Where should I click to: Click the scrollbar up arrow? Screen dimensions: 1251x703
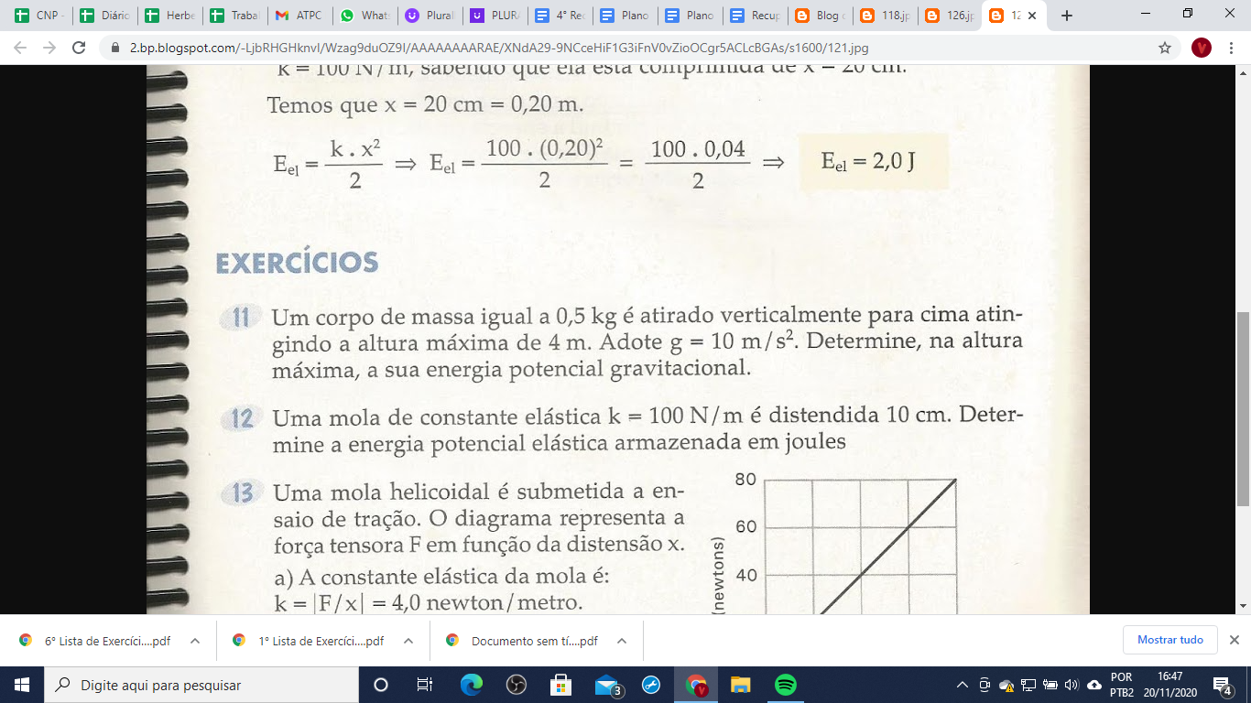tap(1243, 72)
